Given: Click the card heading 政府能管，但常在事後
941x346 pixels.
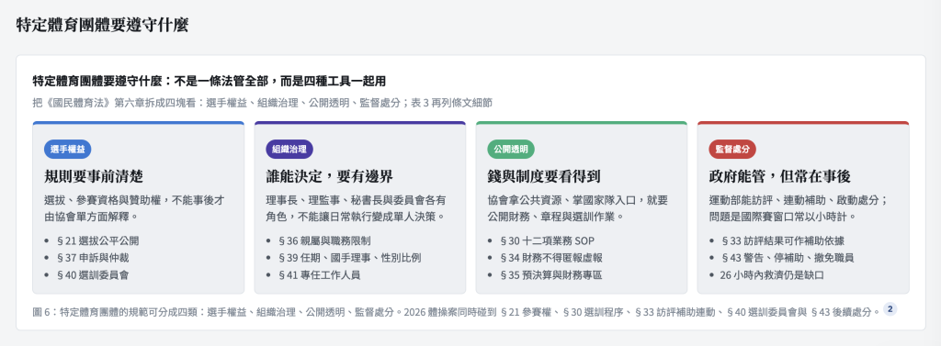Looking at the screenshot, I should click(x=779, y=176).
